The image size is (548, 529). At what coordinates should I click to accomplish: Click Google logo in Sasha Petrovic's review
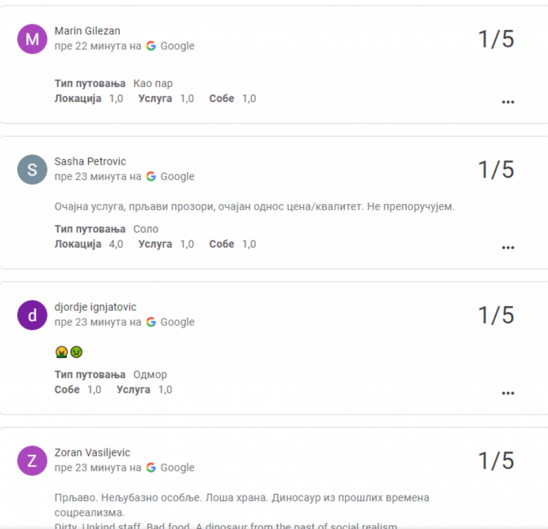[151, 177]
